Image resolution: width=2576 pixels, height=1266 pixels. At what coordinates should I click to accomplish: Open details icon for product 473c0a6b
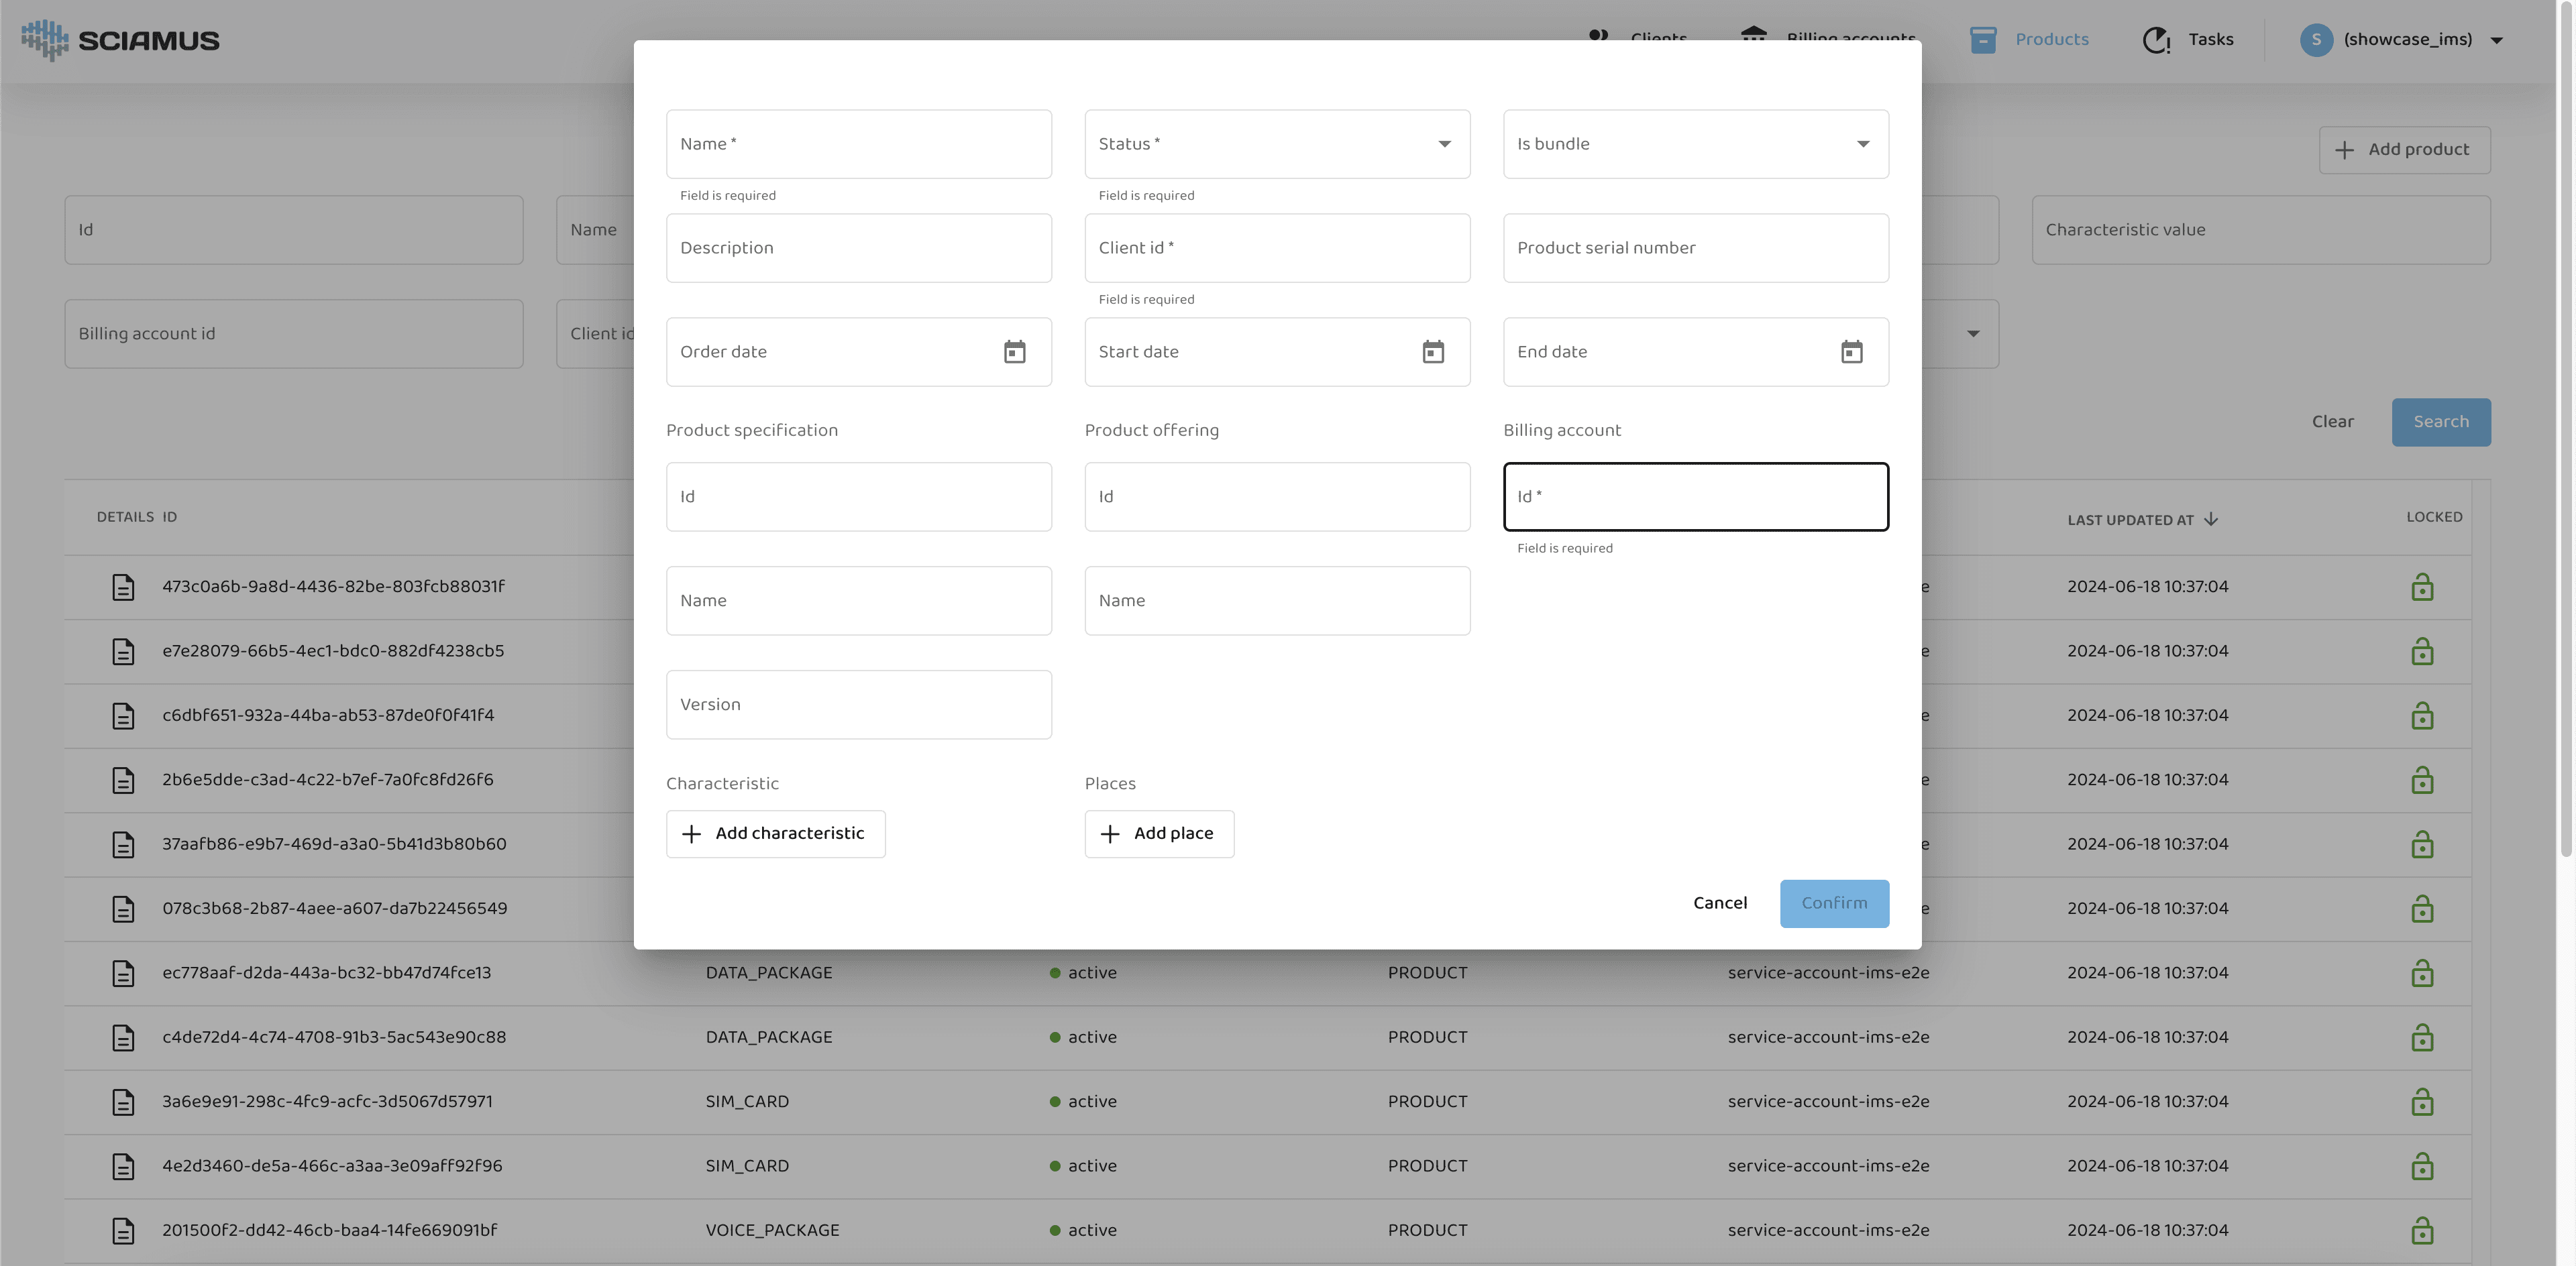tap(123, 587)
